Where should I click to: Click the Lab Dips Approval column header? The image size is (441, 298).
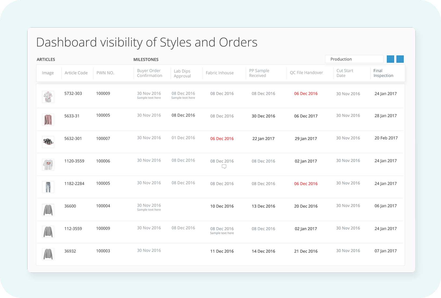point(182,73)
